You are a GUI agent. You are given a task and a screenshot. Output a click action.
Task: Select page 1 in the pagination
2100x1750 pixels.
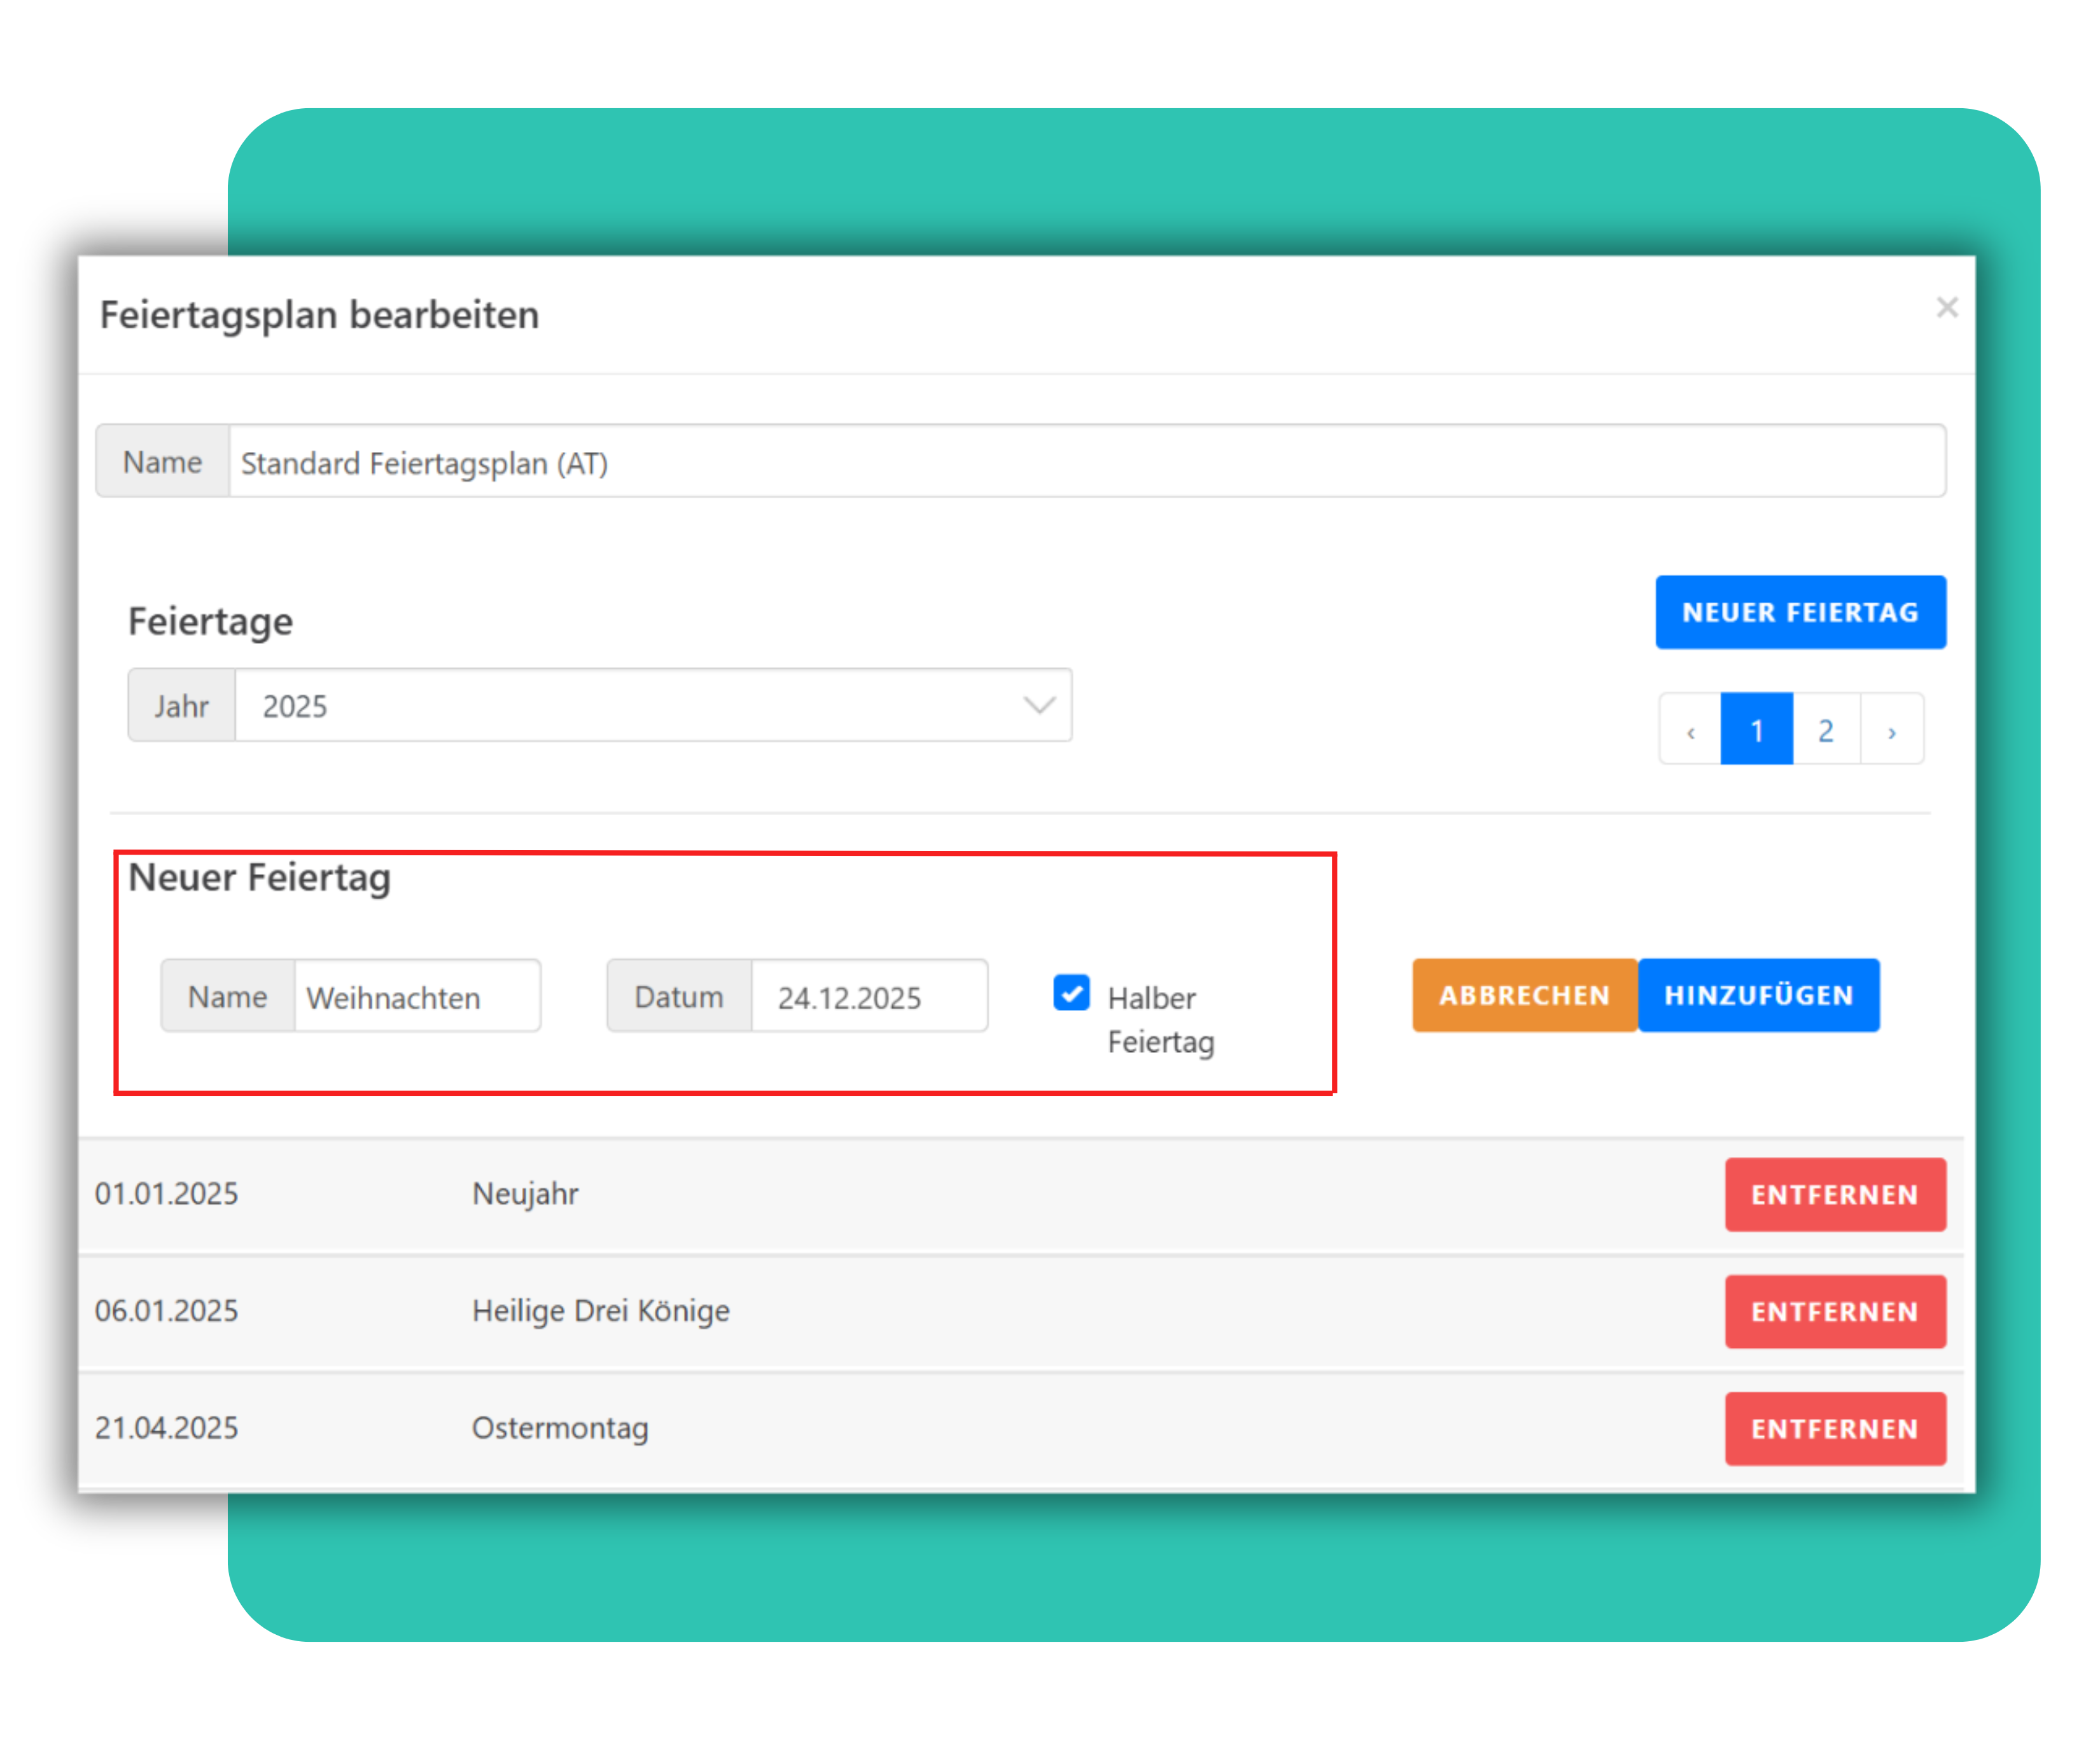coord(1756,731)
